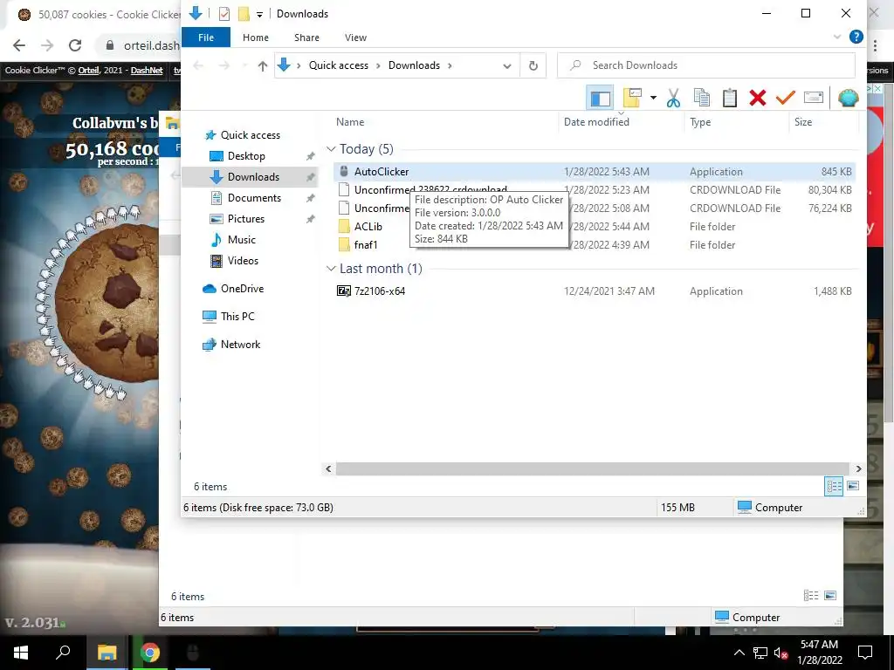Click the orange checkmark Properties icon
Screen dimensions: 894x670
(785, 98)
